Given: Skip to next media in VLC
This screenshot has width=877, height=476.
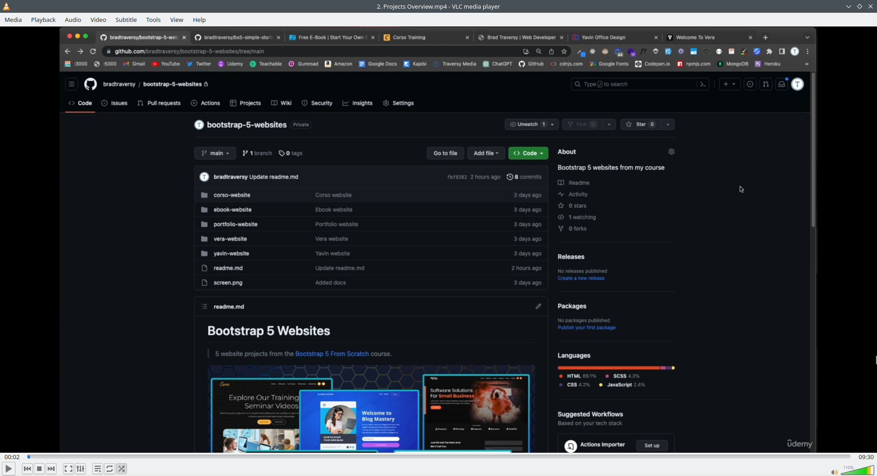Looking at the screenshot, I should tap(51, 469).
